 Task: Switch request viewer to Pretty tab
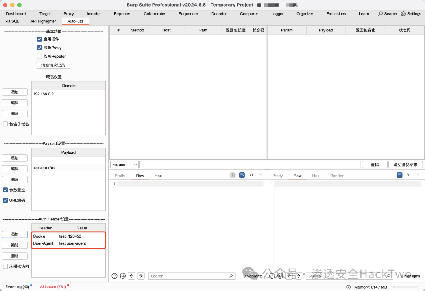click(120, 176)
